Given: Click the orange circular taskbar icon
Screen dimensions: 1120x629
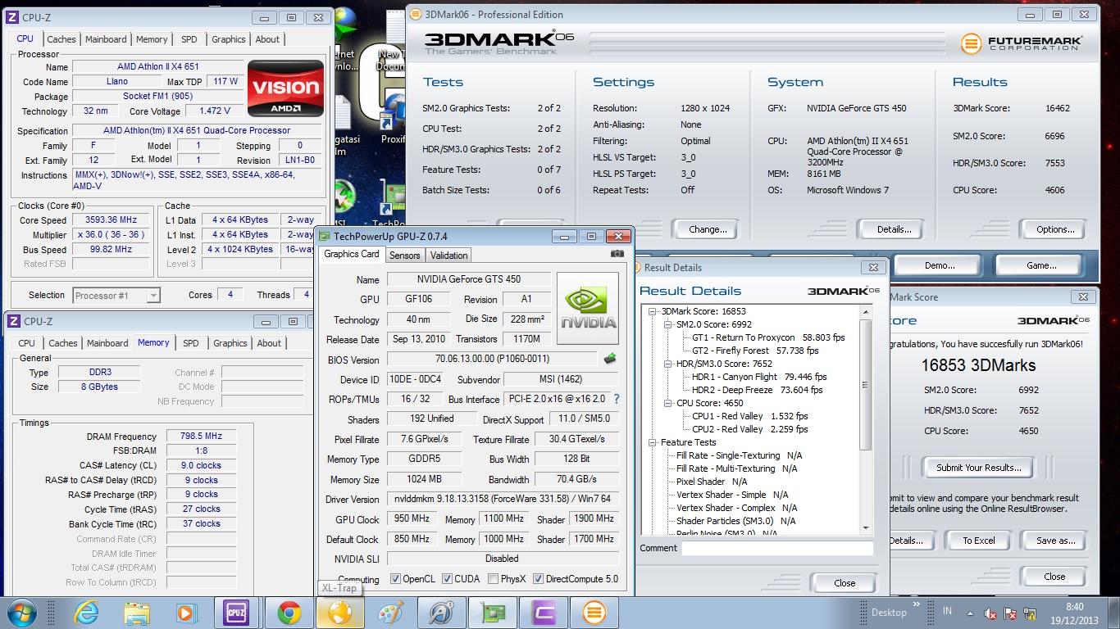Looking at the screenshot, I should (594, 613).
